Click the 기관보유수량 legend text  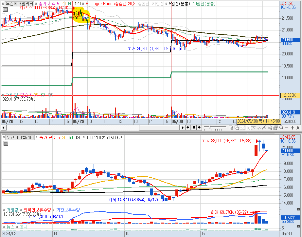coord(68,210)
